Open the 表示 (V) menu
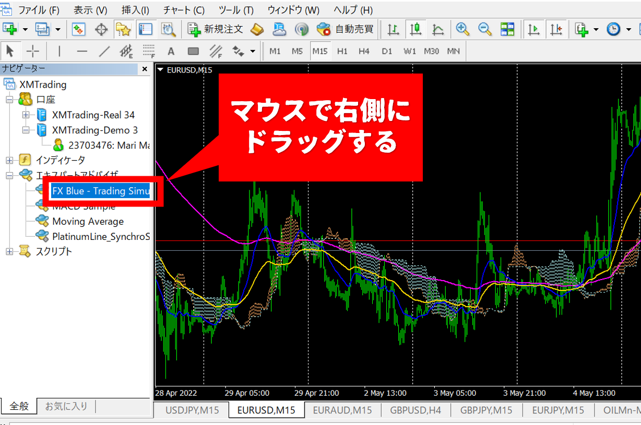The height and width of the screenshot is (425, 641). pos(90,10)
